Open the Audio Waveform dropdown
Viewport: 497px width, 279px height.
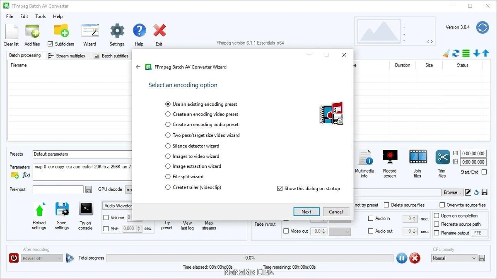pos(117,206)
